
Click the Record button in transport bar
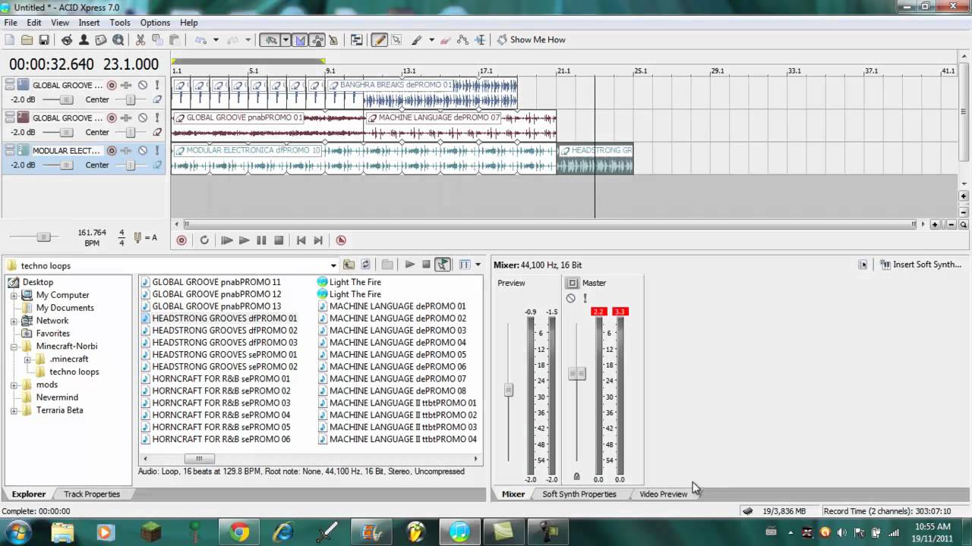[181, 240]
